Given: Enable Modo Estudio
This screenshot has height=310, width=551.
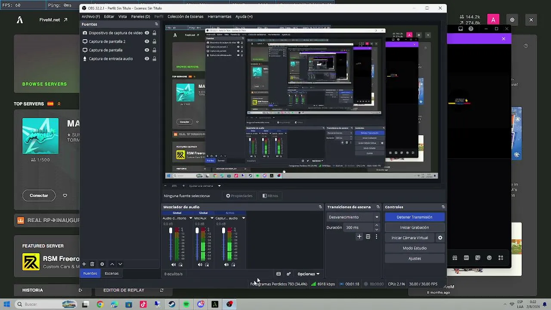Looking at the screenshot, I should point(415,248).
